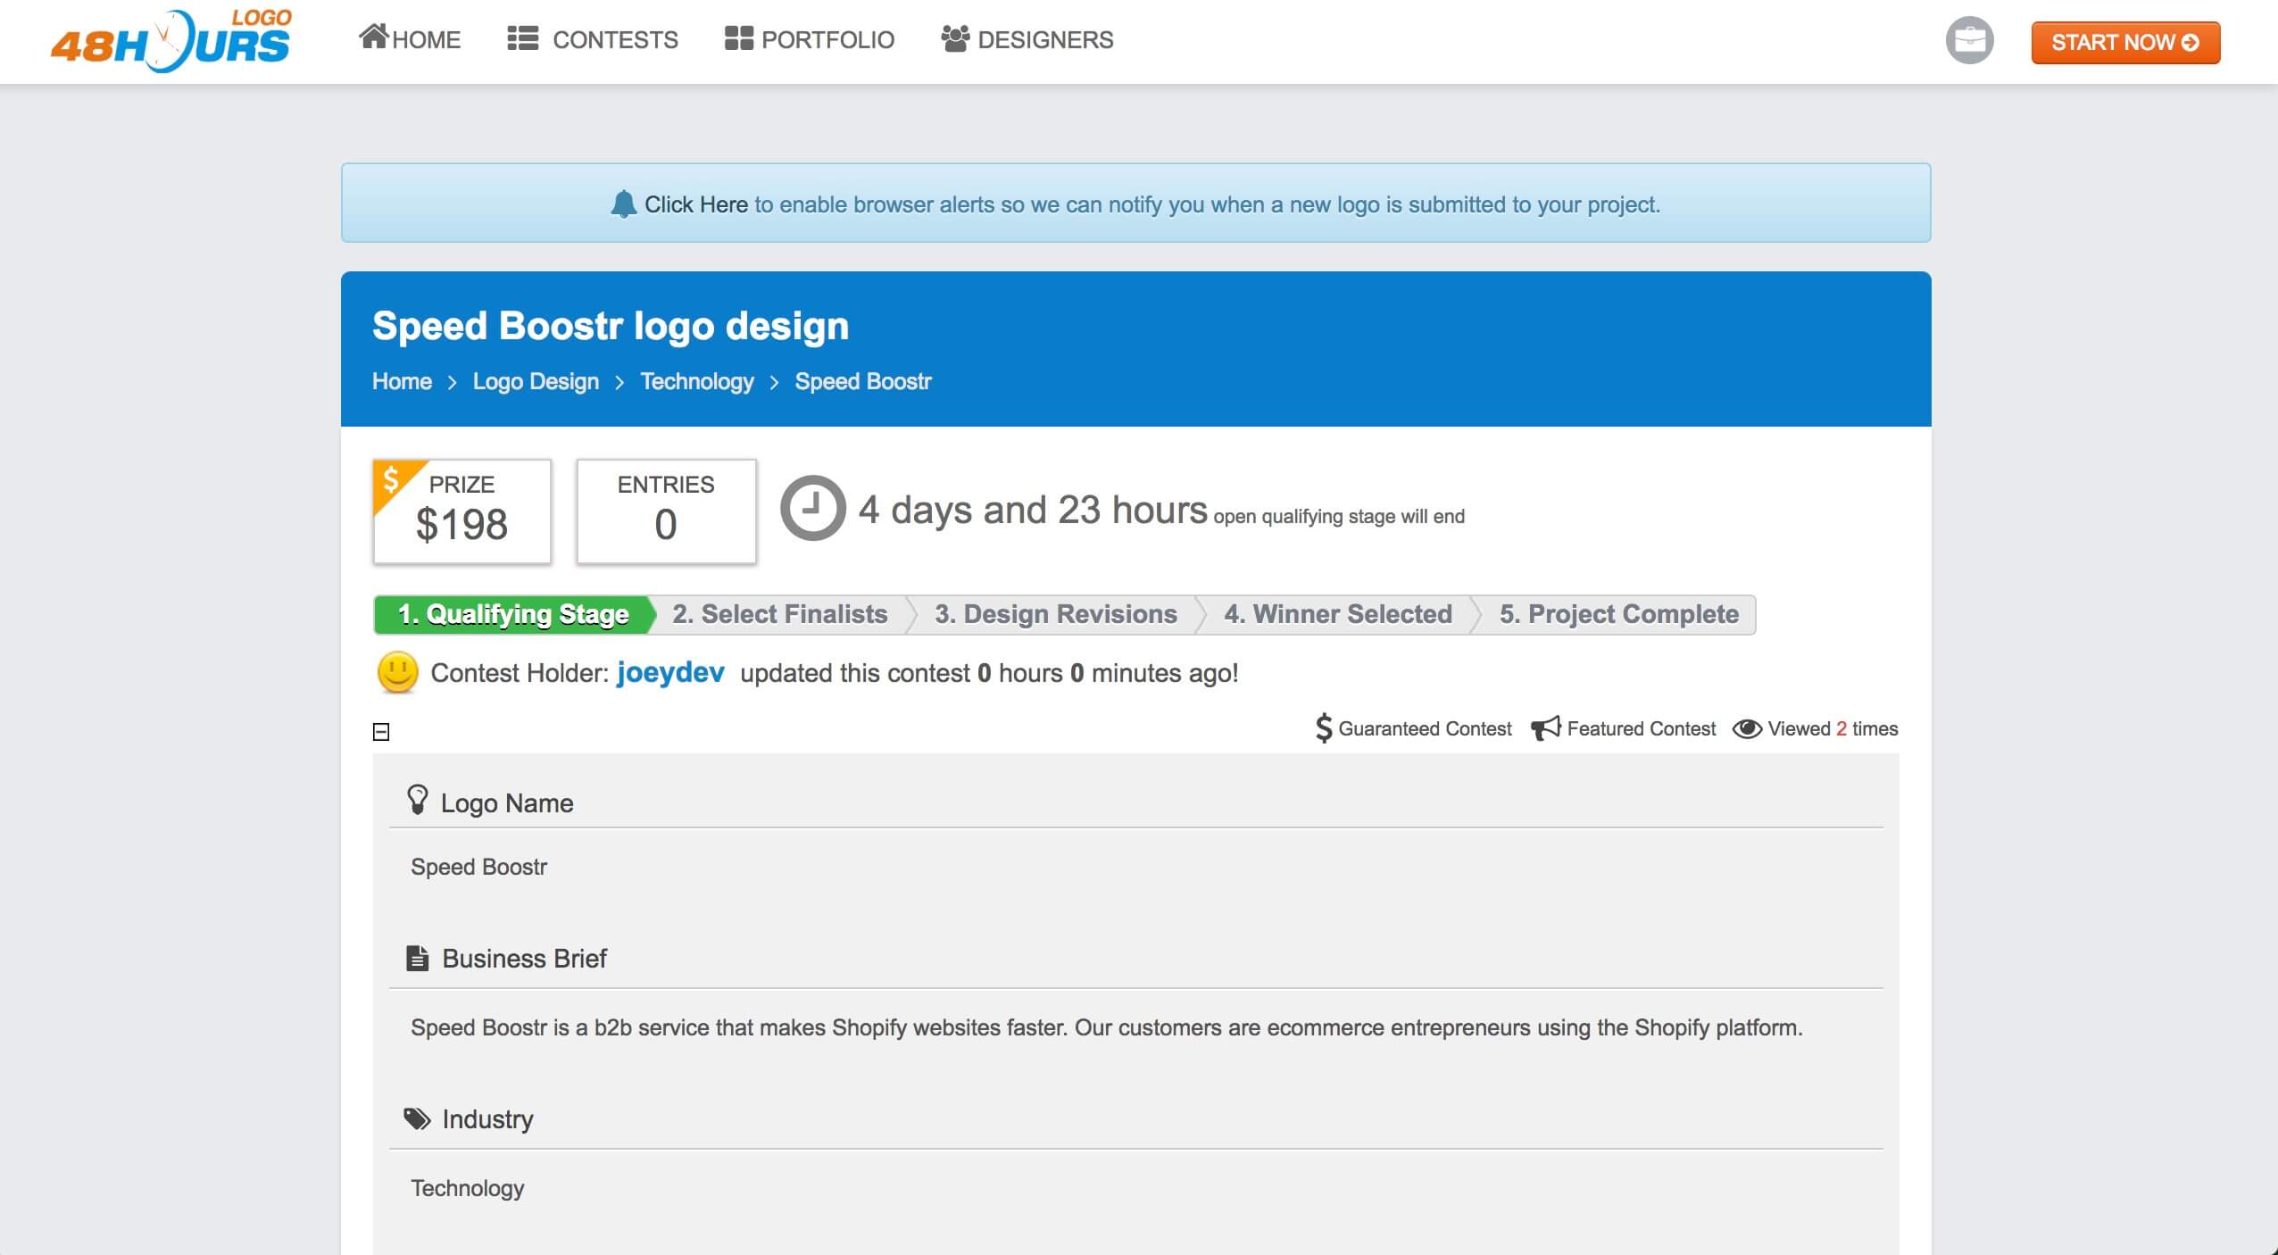
Task: Collapse the contest brief using the minus box
Action: coord(382,731)
